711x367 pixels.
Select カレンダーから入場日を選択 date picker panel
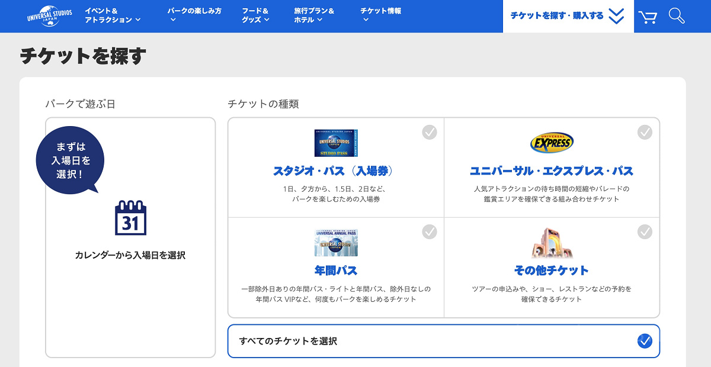pos(130,237)
